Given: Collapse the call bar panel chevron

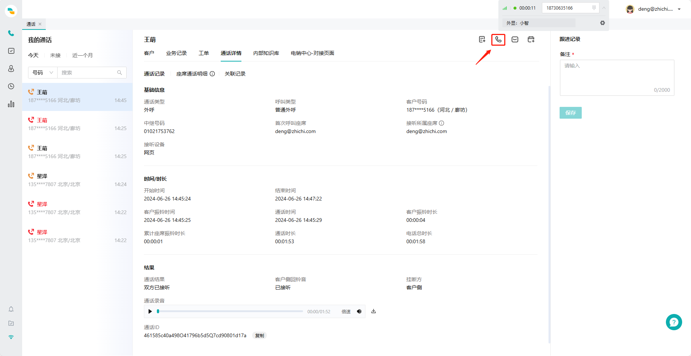Looking at the screenshot, I should (x=604, y=8).
